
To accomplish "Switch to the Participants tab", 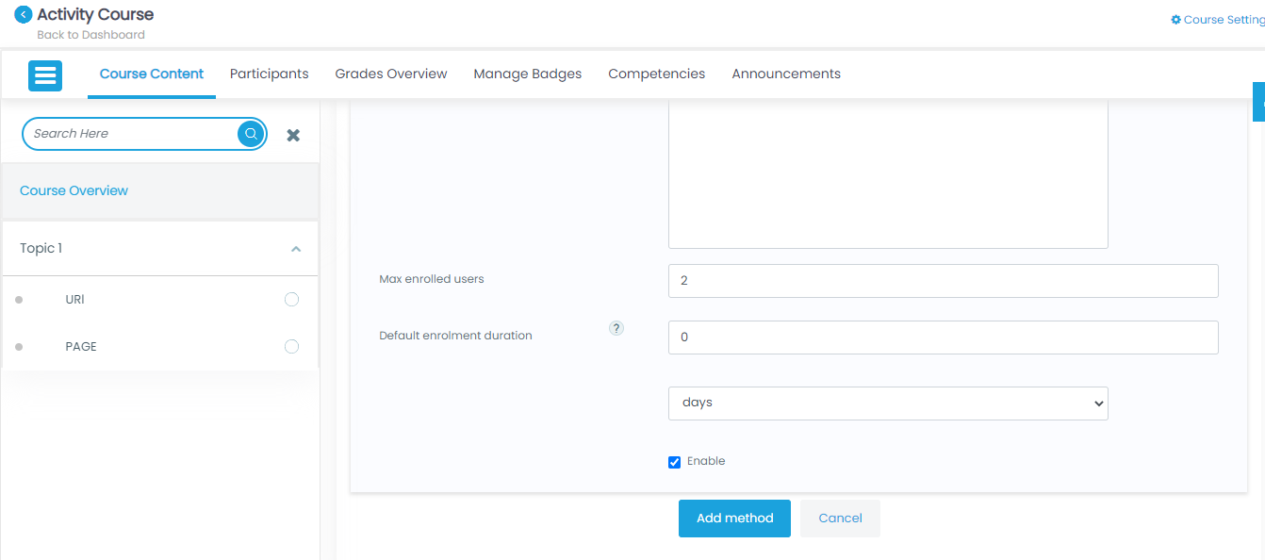I will [x=269, y=74].
